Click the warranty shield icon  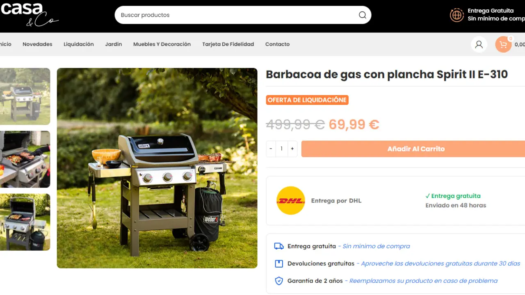(x=279, y=281)
